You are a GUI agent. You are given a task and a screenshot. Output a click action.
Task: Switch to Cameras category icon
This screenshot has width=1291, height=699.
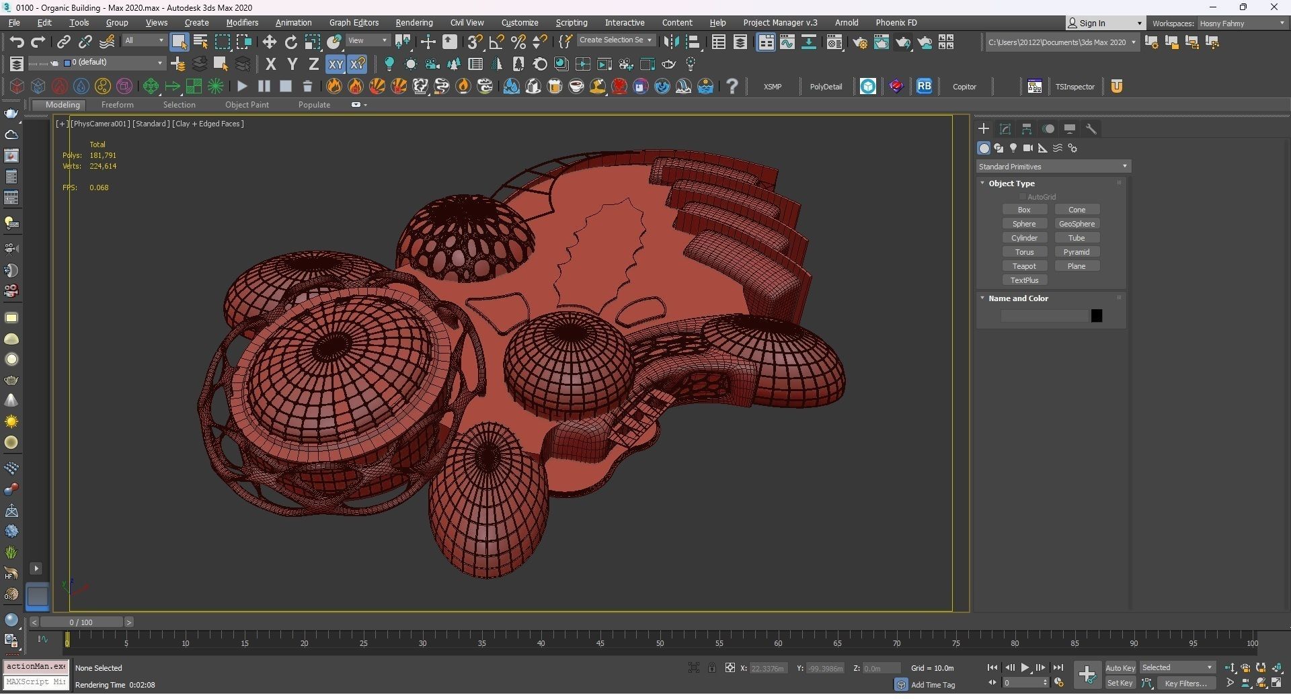(1027, 148)
